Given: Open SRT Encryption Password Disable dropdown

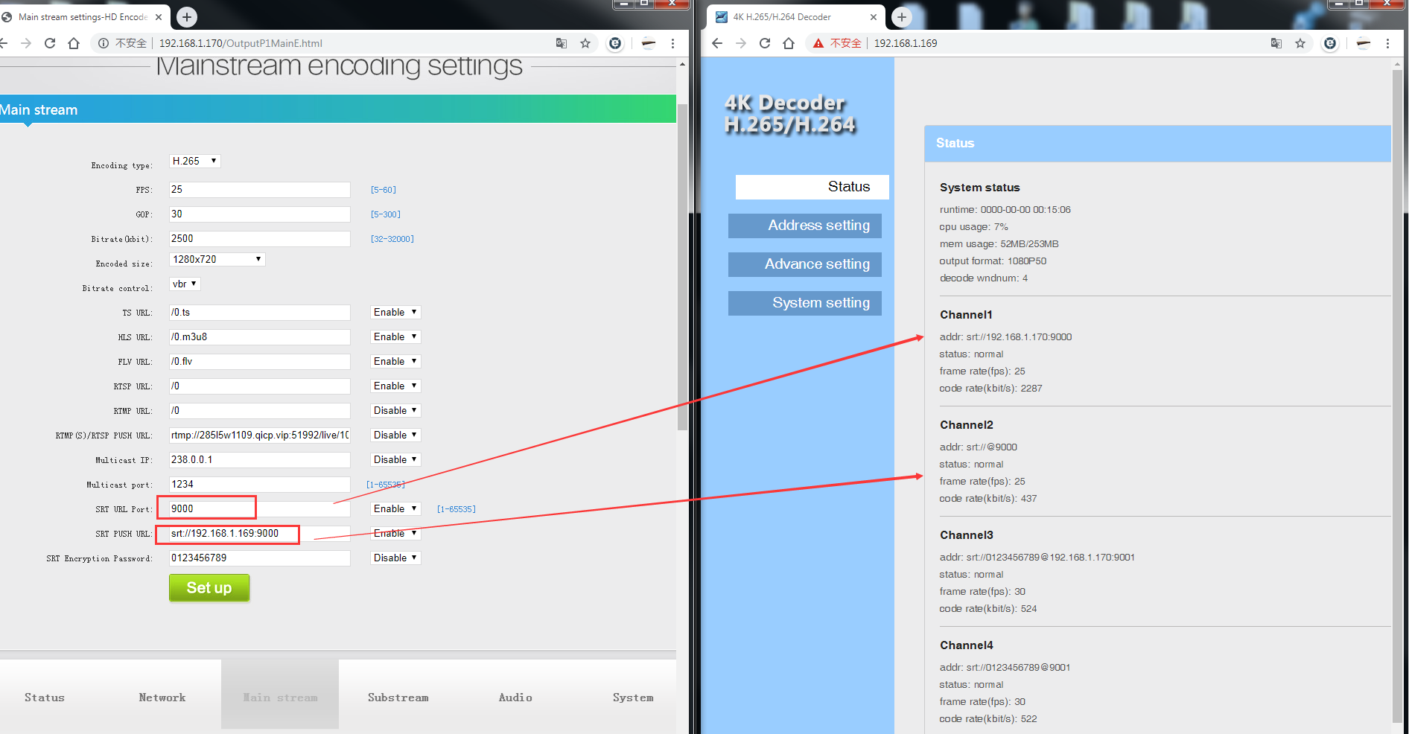Looking at the screenshot, I should (x=395, y=558).
